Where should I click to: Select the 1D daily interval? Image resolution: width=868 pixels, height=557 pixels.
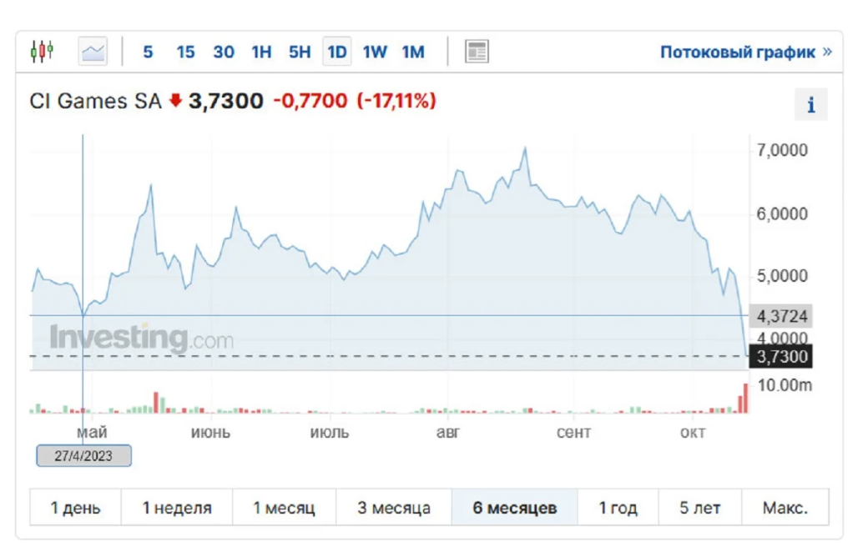coord(337,52)
